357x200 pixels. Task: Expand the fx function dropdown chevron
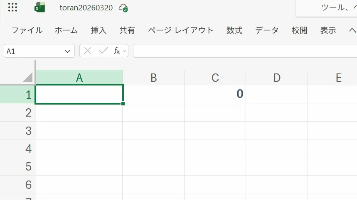click(125, 51)
